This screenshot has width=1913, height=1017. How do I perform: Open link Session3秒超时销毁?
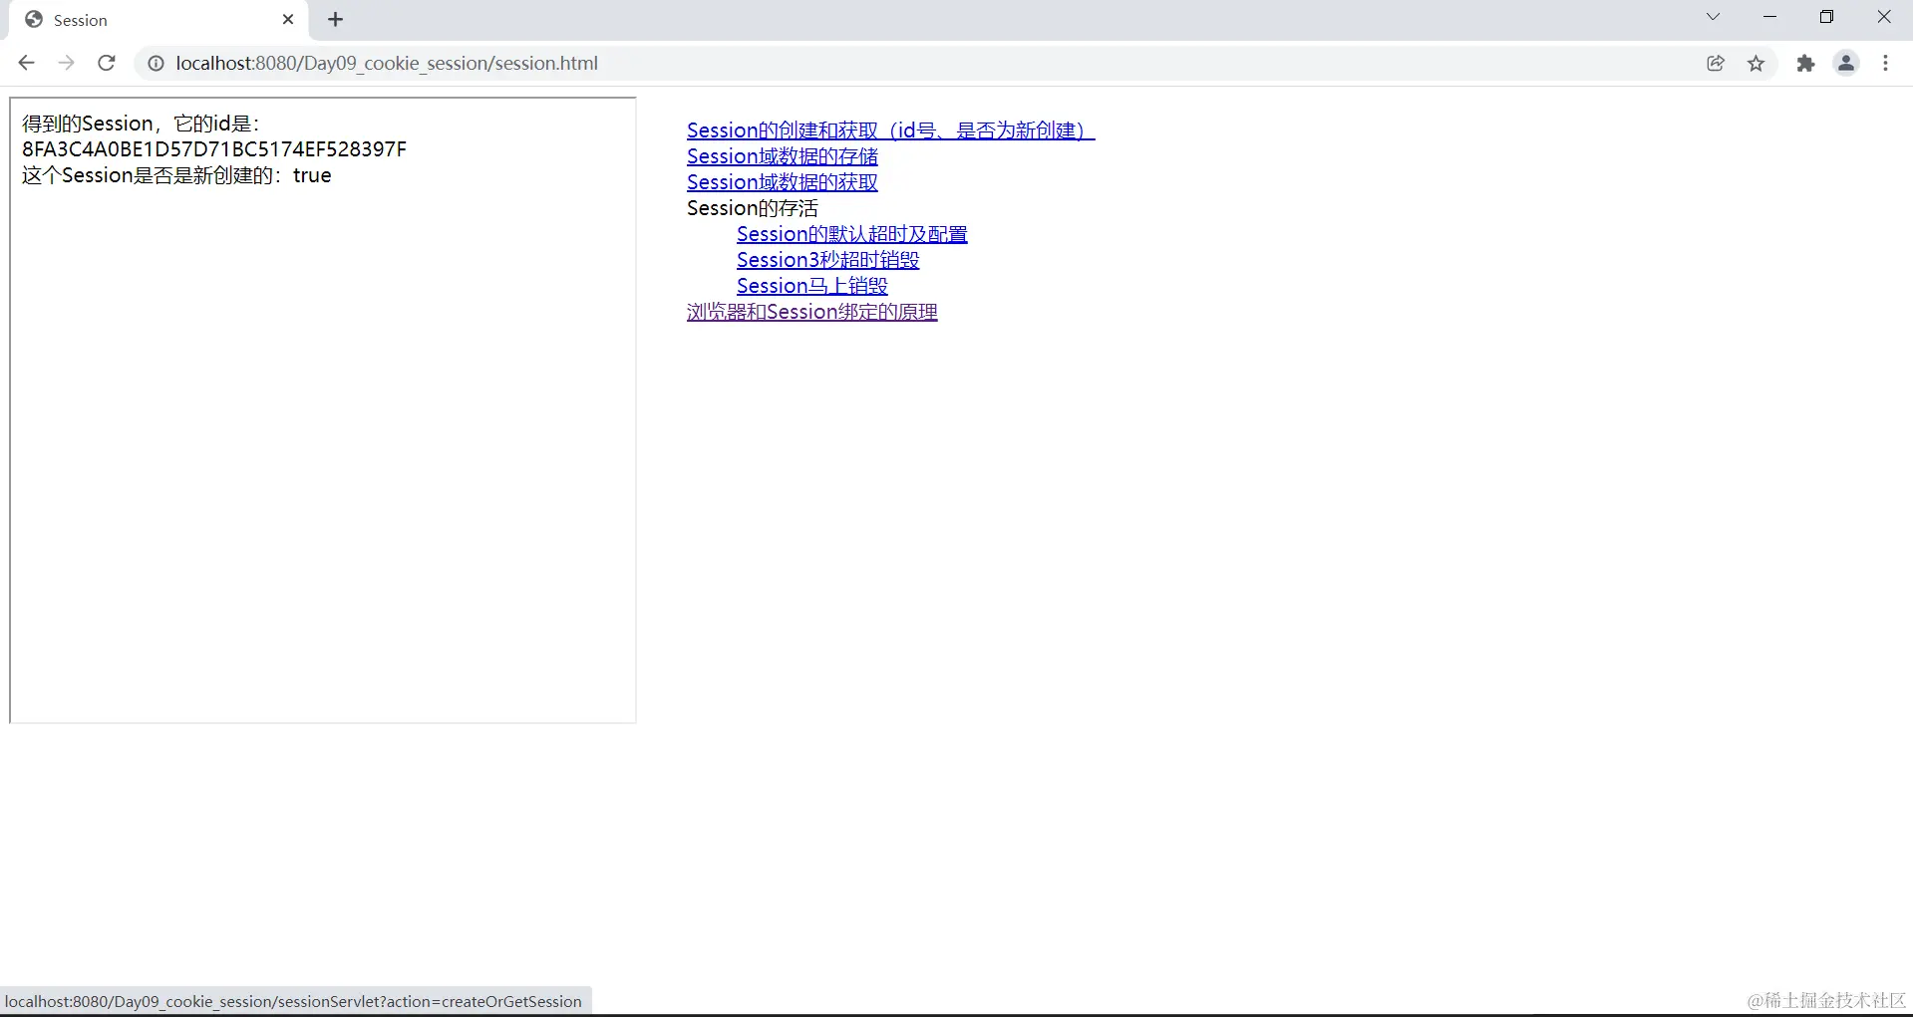coord(828,260)
